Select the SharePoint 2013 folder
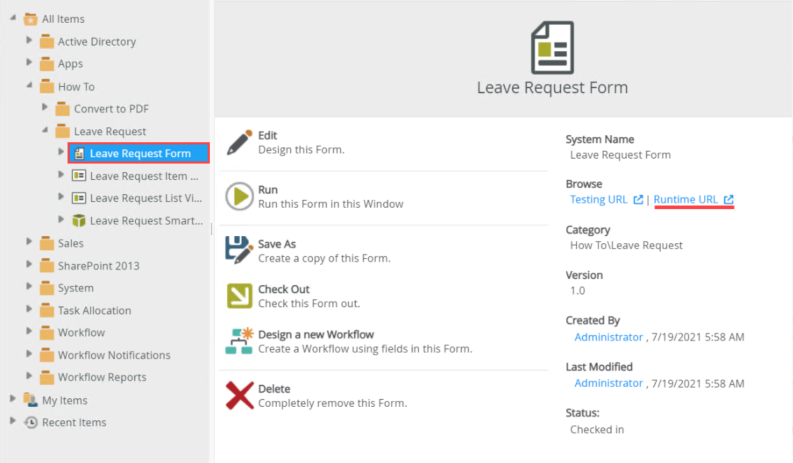 pyautogui.click(x=98, y=266)
